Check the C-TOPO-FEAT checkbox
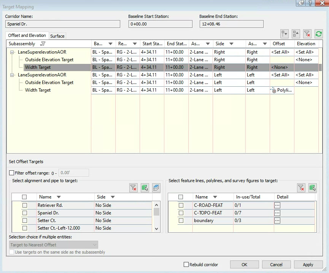Viewport: 329px width, 273px height. point(181,213)
